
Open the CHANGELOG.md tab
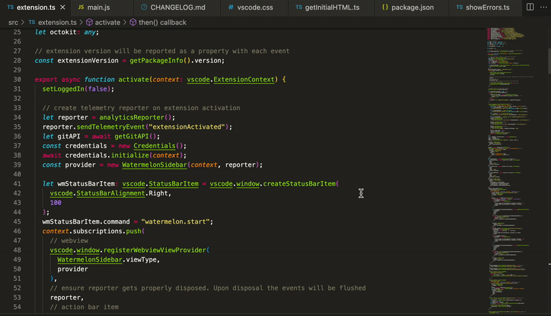click(x=173, y=7)
